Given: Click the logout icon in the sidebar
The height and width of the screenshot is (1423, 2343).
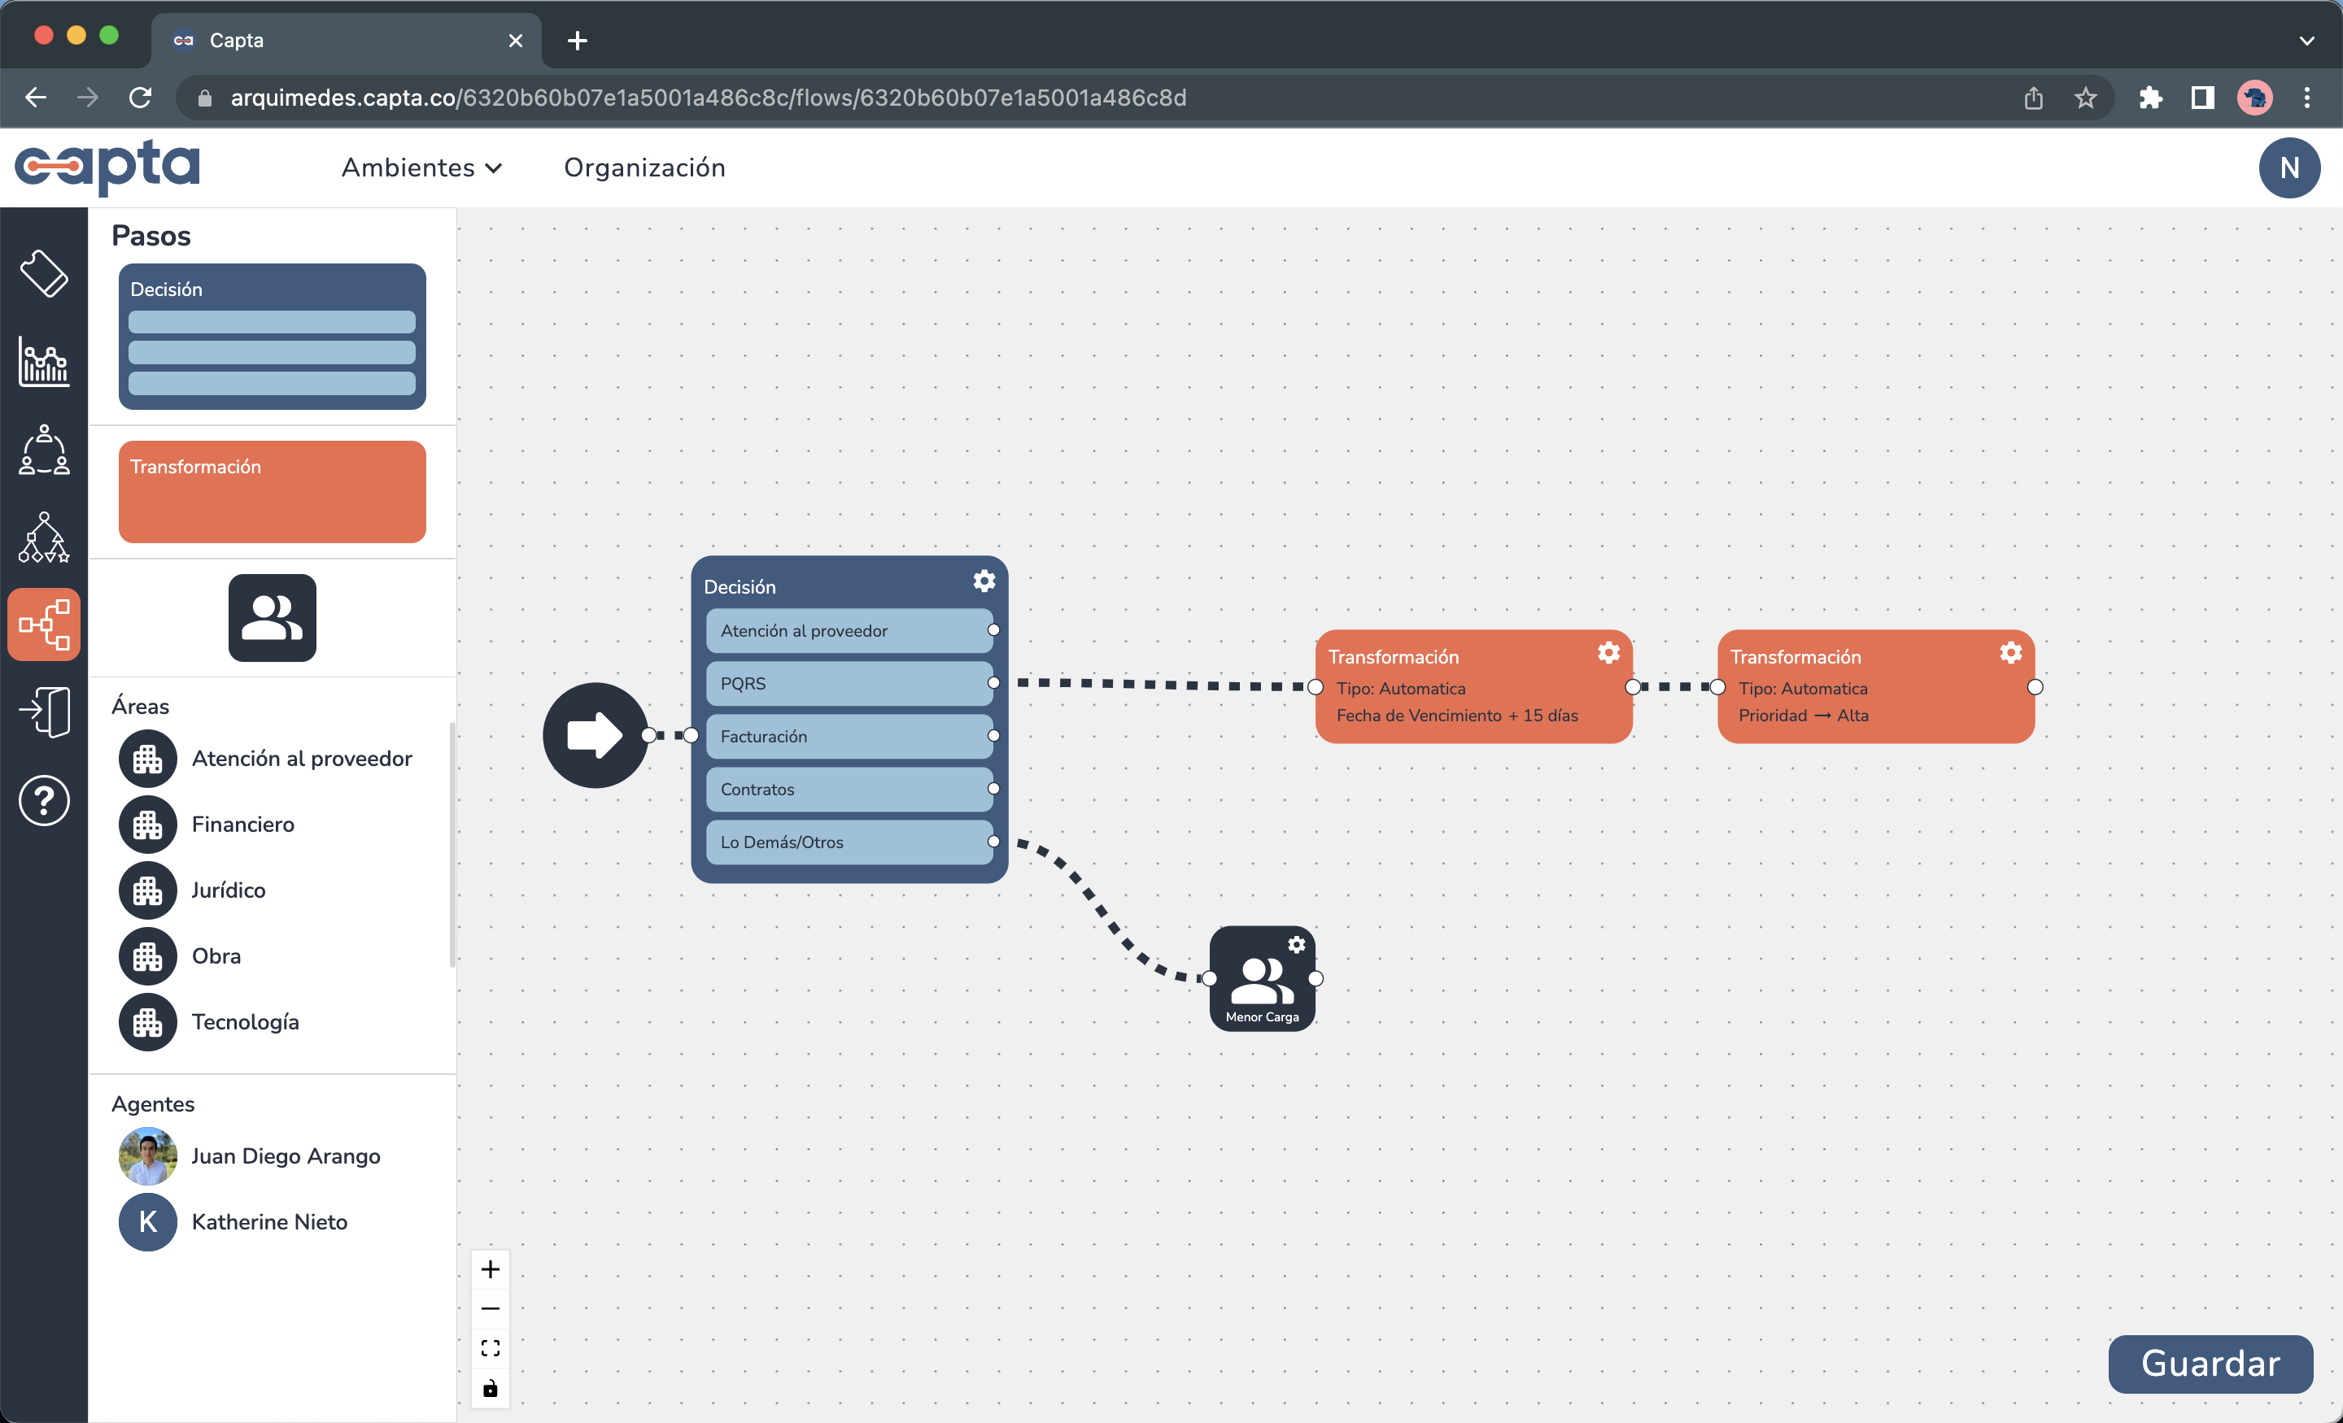Looking at the screenshot, I should coord(44,711).
